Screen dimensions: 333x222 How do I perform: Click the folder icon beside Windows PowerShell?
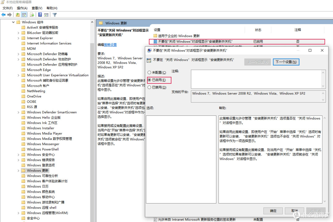(23, 149)
